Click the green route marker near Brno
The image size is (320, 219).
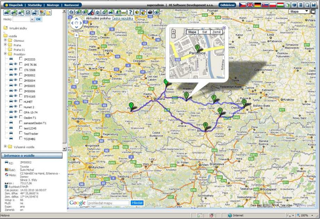(x=205, y=125)
